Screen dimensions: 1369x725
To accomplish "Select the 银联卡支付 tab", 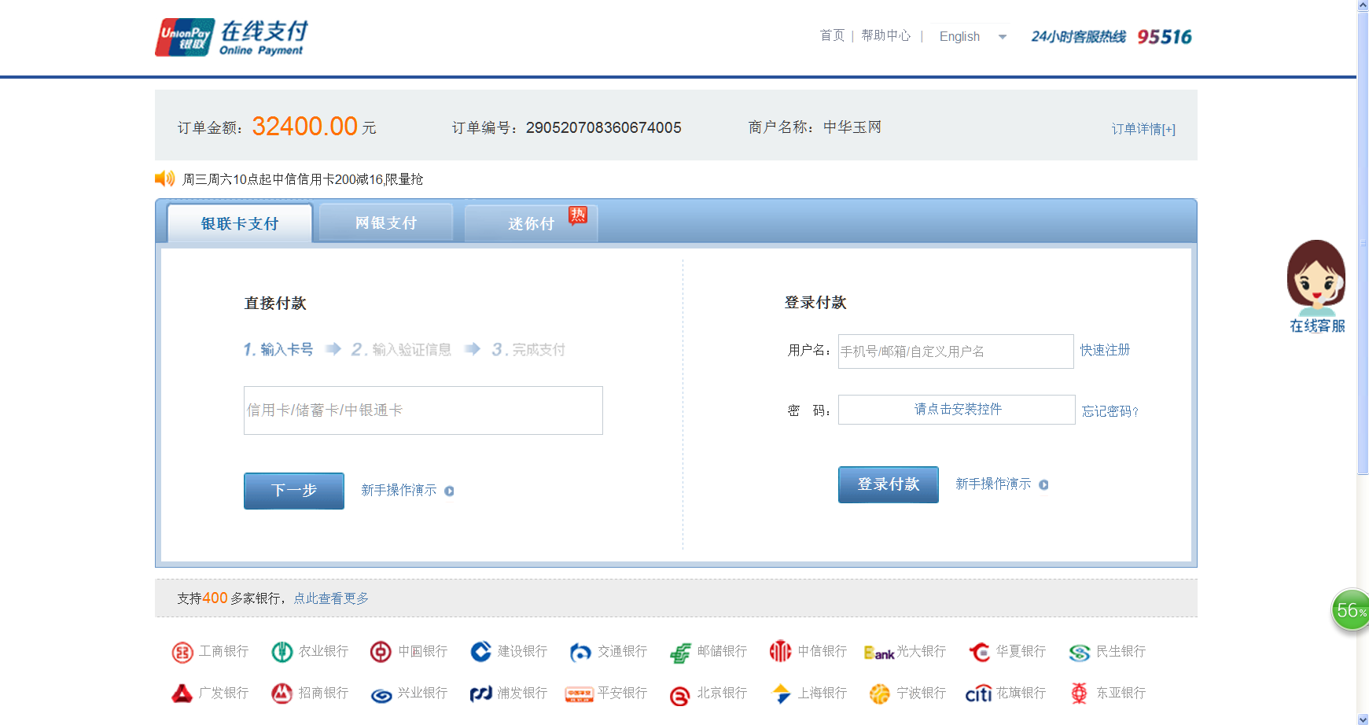I will (240, 223).
